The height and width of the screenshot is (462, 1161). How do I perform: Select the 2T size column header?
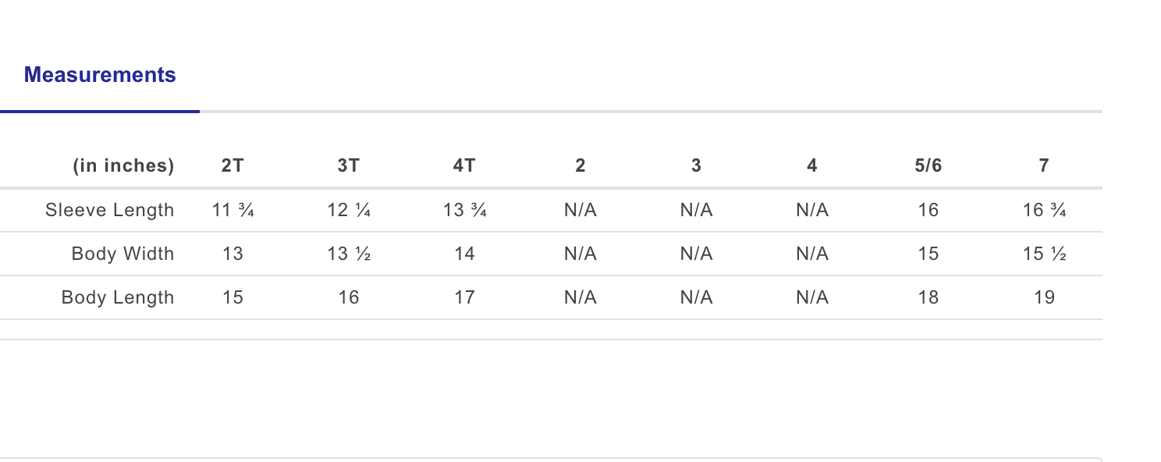pos(233,165)
